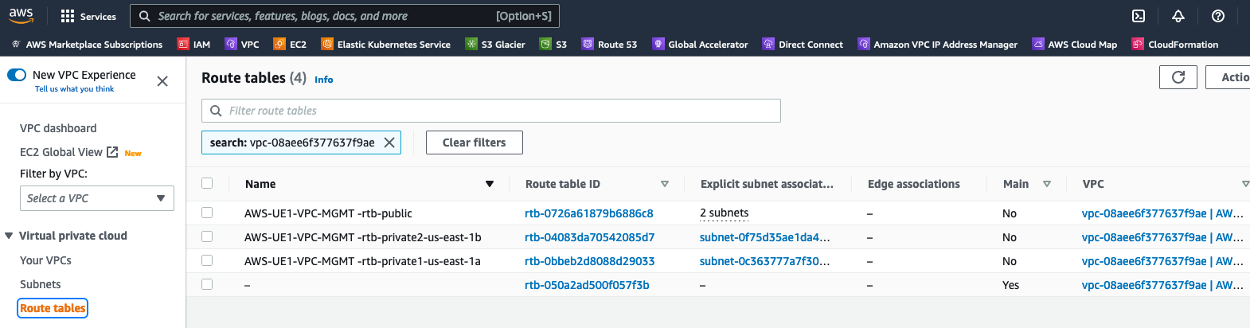Open the Info link beside Route tables

click(x=324, y=80)
